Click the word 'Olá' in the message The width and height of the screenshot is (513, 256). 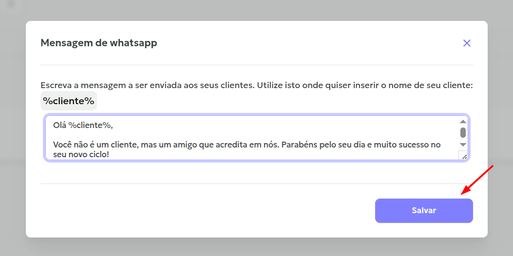coord(59,126)
